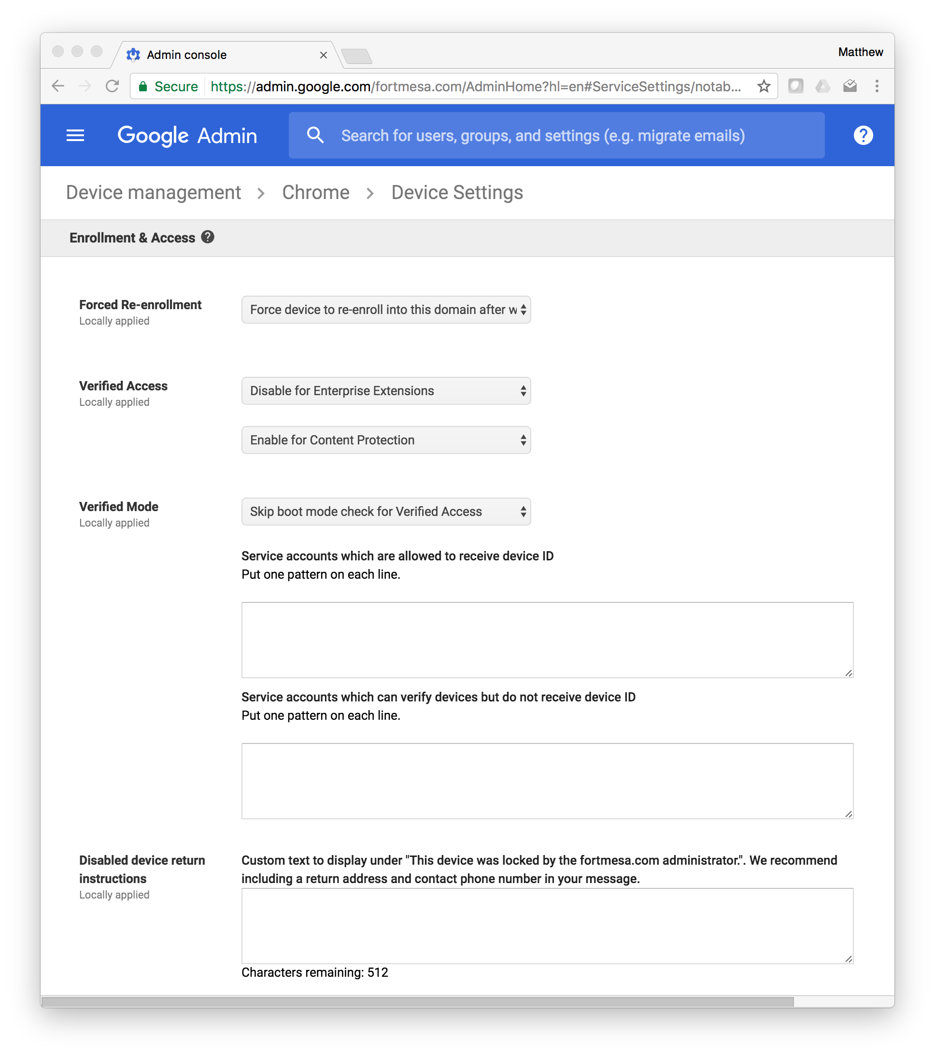Reload the page with the refresh icon
The width and height of the screenshot is (935, 1056).
tap(112, 86)
